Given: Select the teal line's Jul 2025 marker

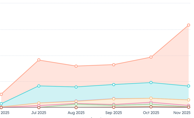Looking at the screenshot, I should 39,86.
